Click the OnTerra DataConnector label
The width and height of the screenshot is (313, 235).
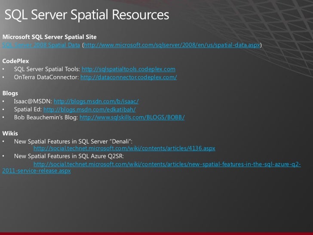point(46,77)
